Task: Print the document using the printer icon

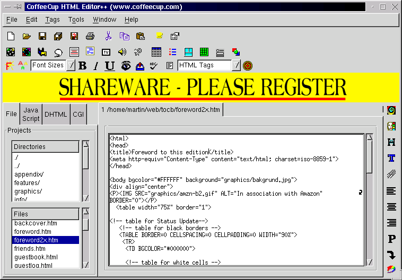Action: click(x=90, y=36)
